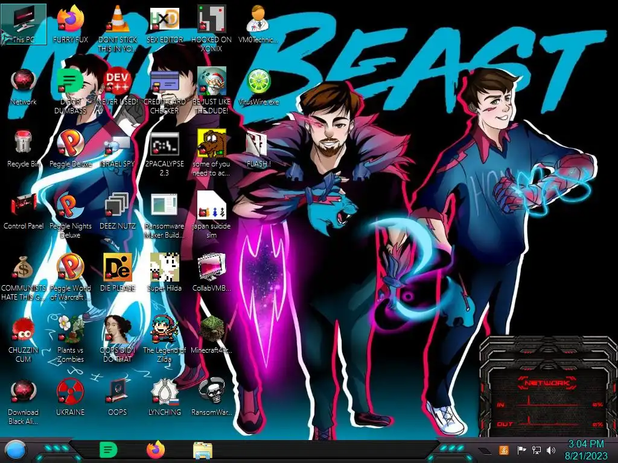Select Ransomware Maker Build... shortcut
618x463 pixels.
click(x=164, y=216)
